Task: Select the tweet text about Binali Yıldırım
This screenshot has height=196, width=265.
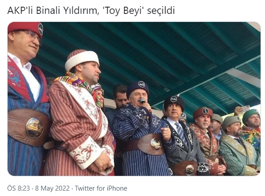Action: 91,10
